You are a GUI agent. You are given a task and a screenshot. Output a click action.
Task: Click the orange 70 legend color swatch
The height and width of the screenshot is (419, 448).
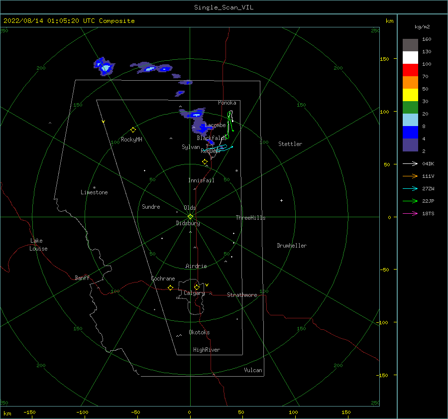[x=410, y=82]
